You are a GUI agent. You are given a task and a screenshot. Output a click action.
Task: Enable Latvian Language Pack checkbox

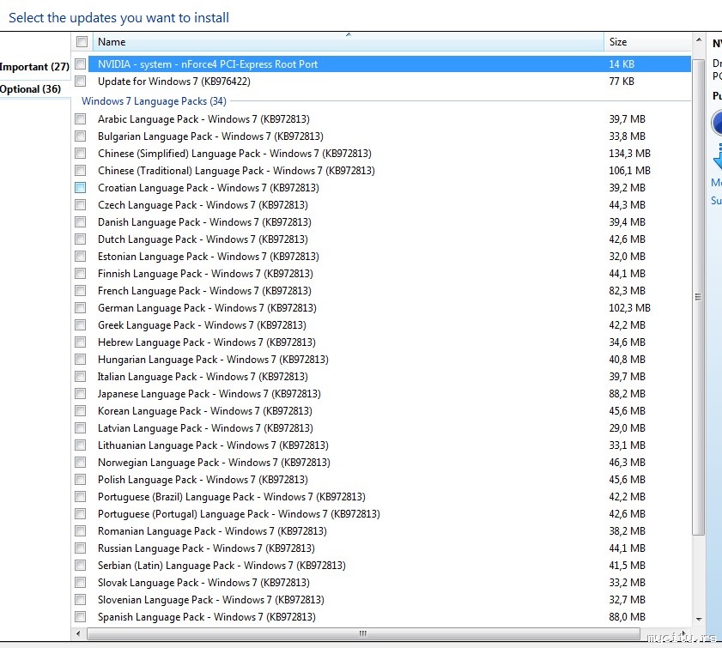point(81,428)
